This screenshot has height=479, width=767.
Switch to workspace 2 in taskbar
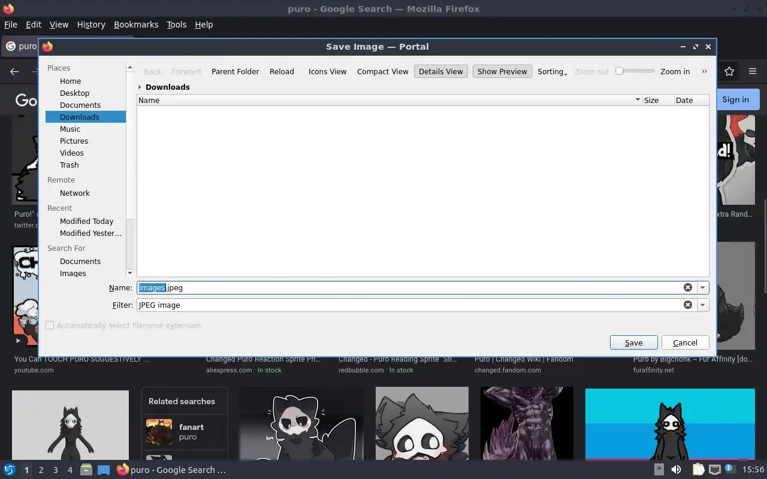(x=41, y=470)
